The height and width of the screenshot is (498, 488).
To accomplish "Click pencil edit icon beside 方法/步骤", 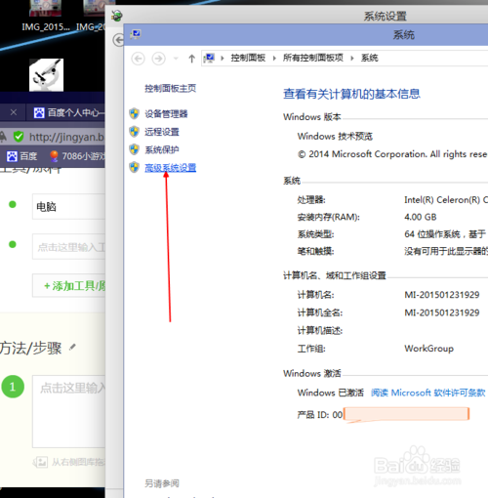I will (x=72, y=347).
